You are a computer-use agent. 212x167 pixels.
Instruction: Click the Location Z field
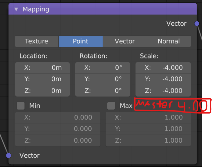43,91
